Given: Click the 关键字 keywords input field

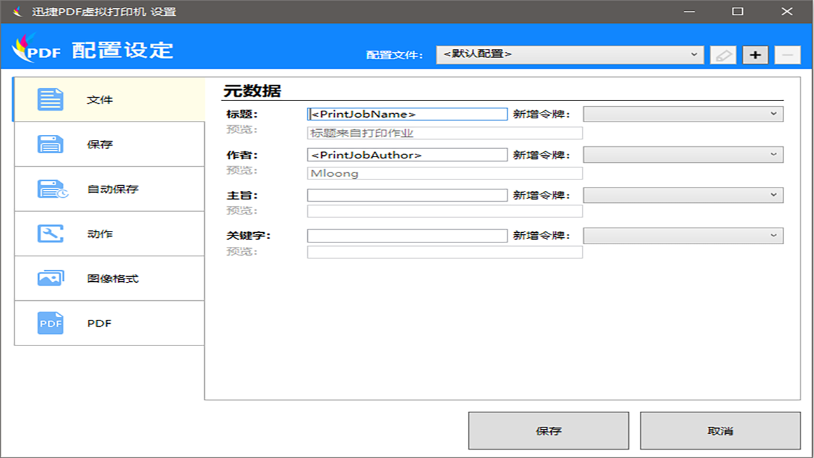Looking at the screenshot, I should point(405,235).
